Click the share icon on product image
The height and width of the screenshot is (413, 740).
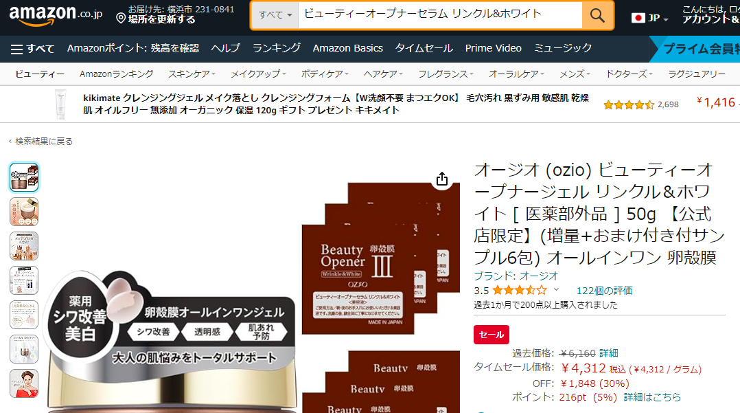[x=442, y=179]
